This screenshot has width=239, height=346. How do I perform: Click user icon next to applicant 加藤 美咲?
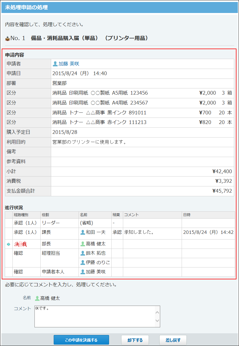[55, 64]
